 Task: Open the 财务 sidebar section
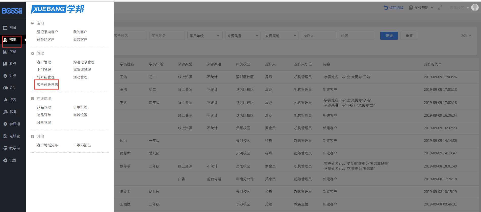(x=10, y=76)
